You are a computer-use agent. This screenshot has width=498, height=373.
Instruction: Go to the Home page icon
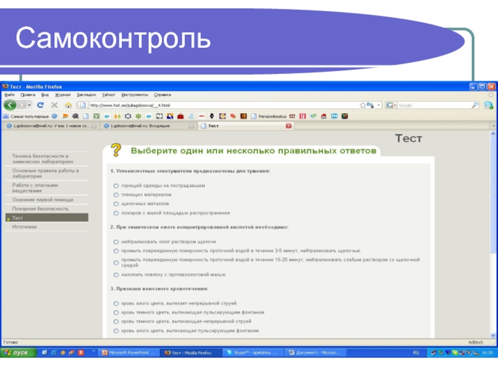(x=68, y=105)
